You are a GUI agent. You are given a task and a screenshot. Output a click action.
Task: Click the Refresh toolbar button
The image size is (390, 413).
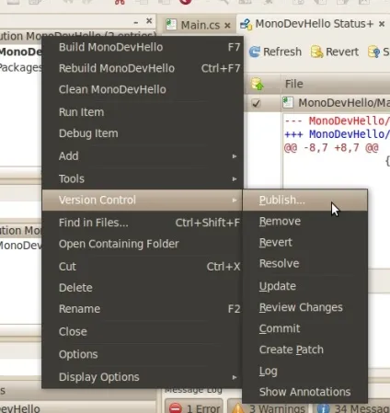275,52
